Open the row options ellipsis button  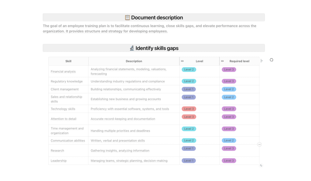click(259, 144)
